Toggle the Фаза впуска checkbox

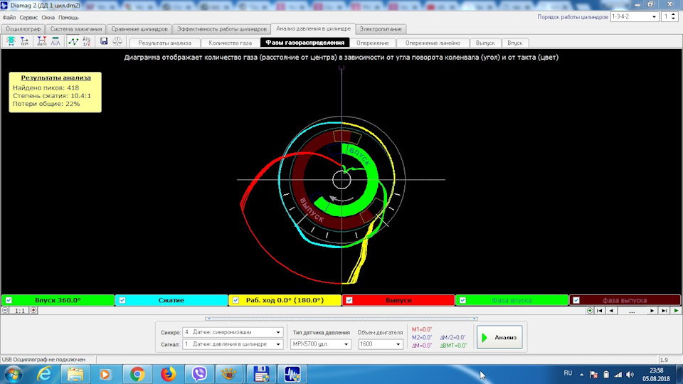coord(462,300)
